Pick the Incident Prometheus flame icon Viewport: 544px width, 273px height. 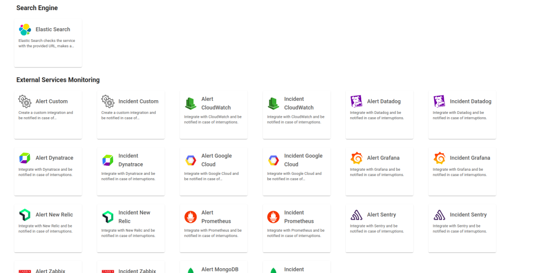click(274, 217)
